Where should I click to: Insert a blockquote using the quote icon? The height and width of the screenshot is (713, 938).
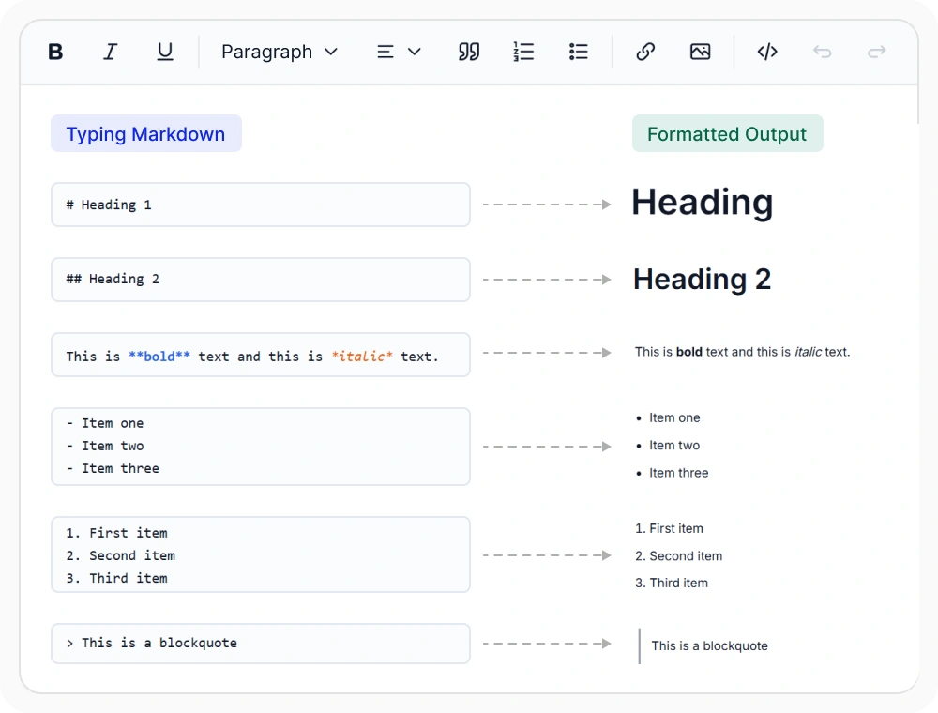tap(468, 52)
